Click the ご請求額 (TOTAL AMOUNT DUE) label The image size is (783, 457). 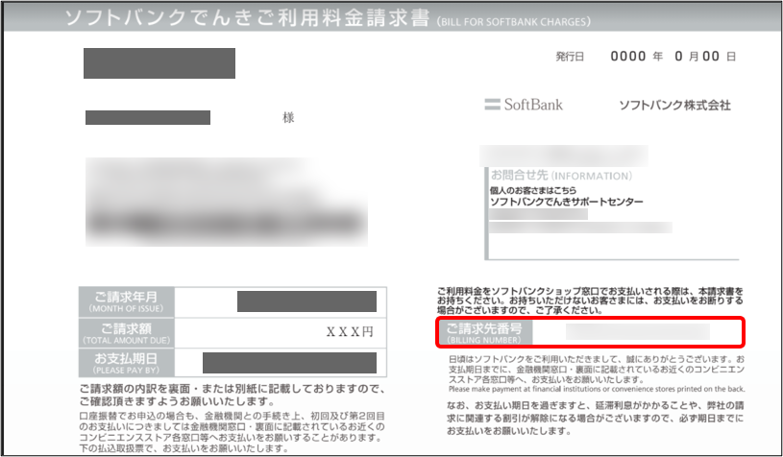[127, 333]
